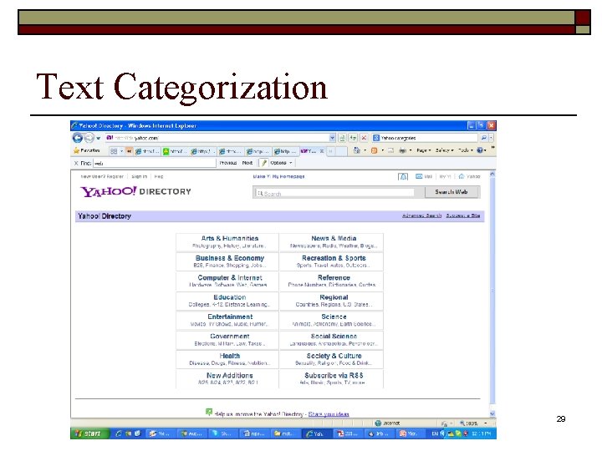
Task: Open the Page menu
Action: pos(423,150)
